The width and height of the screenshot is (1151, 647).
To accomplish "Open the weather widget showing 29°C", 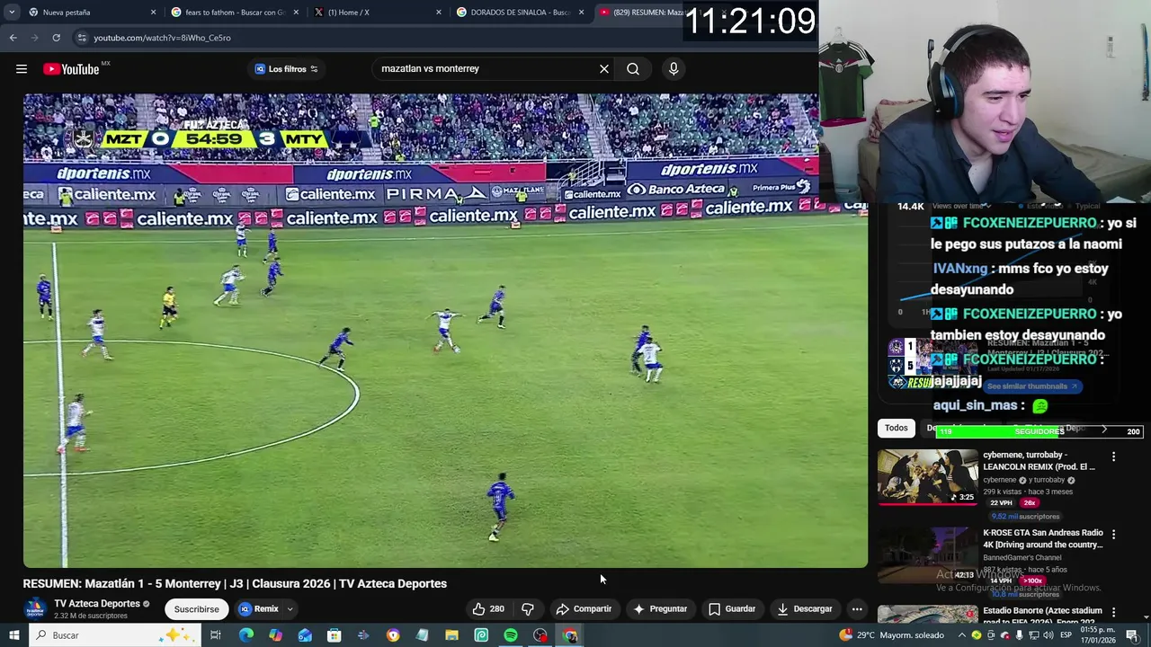I will [x=892, y=635].
